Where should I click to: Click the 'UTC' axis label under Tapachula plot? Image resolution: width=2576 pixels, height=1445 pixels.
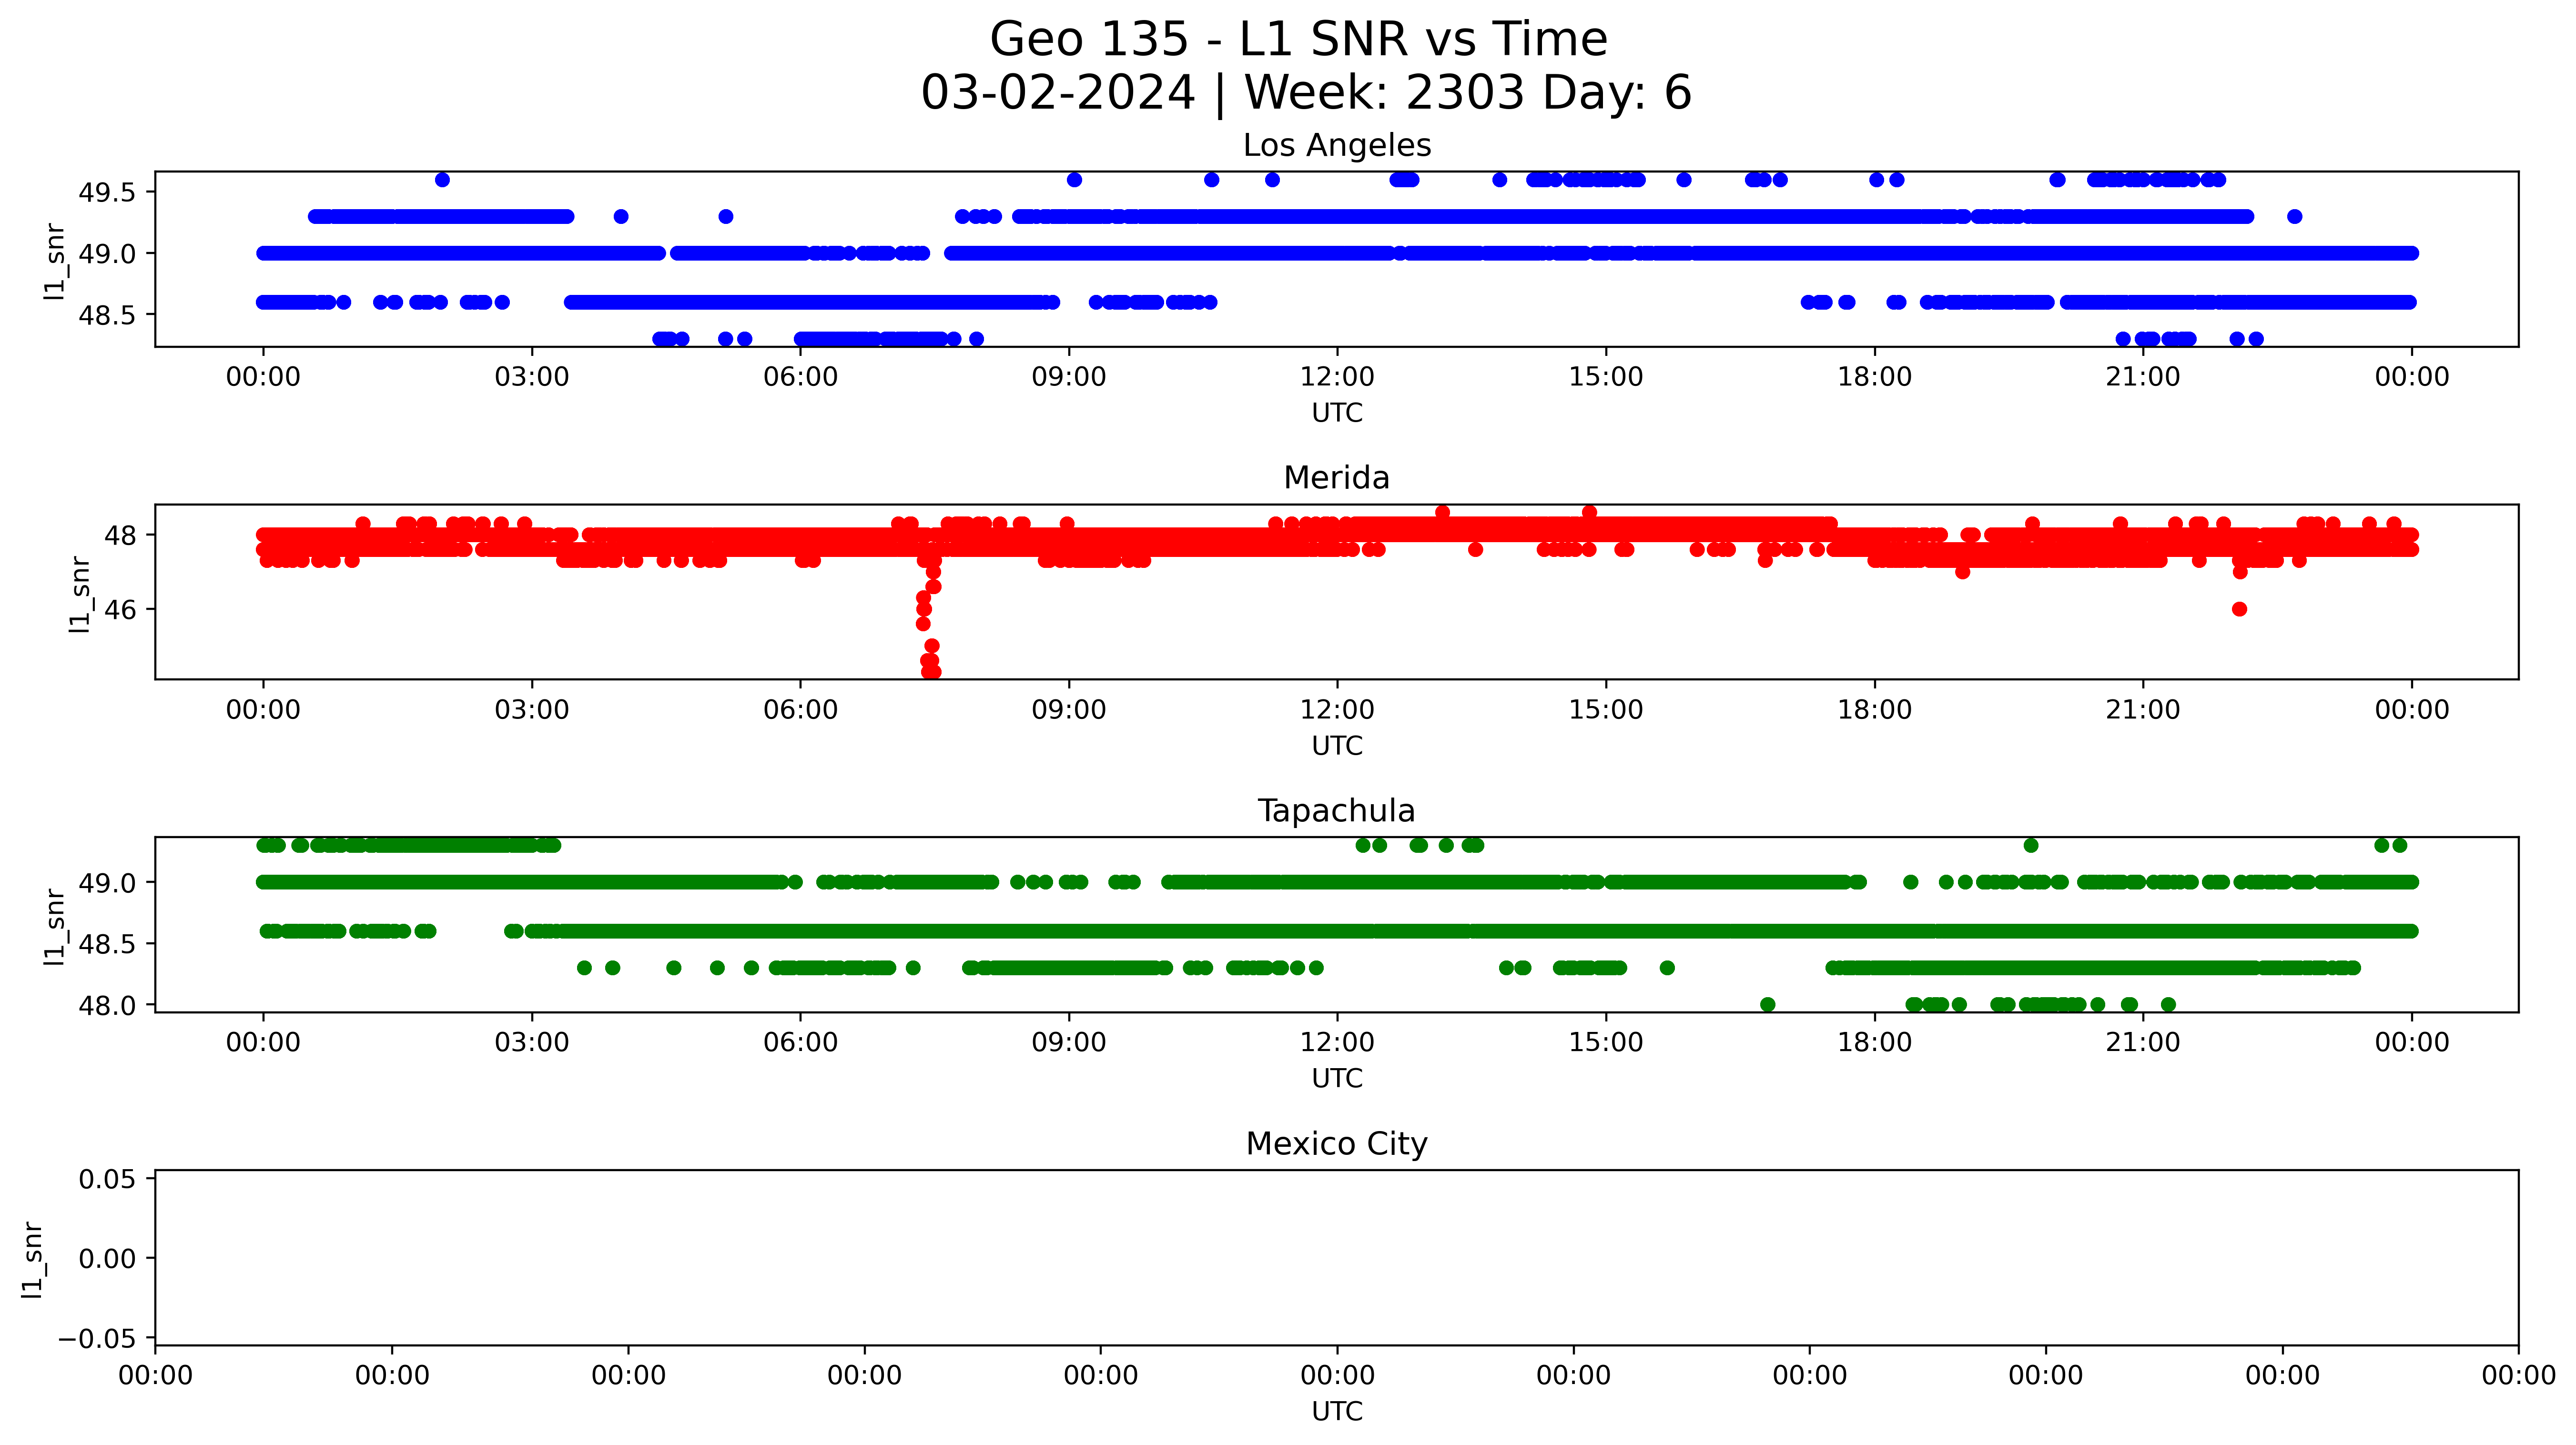(x=1337, y=1079)
